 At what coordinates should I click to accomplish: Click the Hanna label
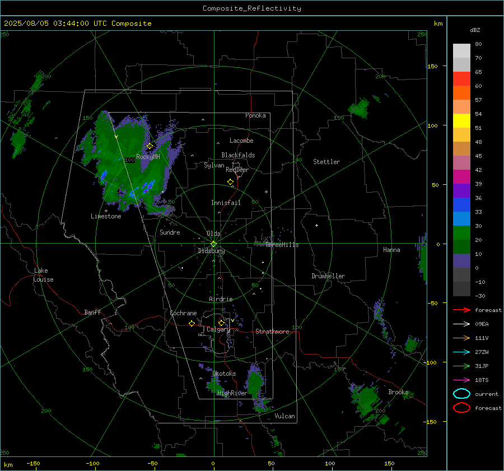click(391, 250)
